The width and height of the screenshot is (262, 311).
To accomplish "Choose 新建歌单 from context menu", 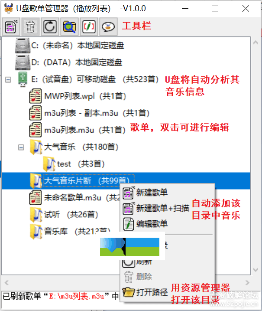I will coord(152,193).
